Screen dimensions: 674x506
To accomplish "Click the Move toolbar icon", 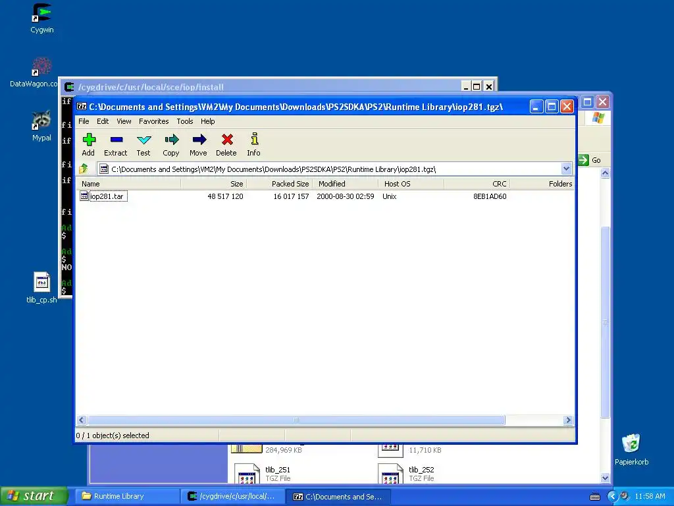I will (x=199, y=140).
